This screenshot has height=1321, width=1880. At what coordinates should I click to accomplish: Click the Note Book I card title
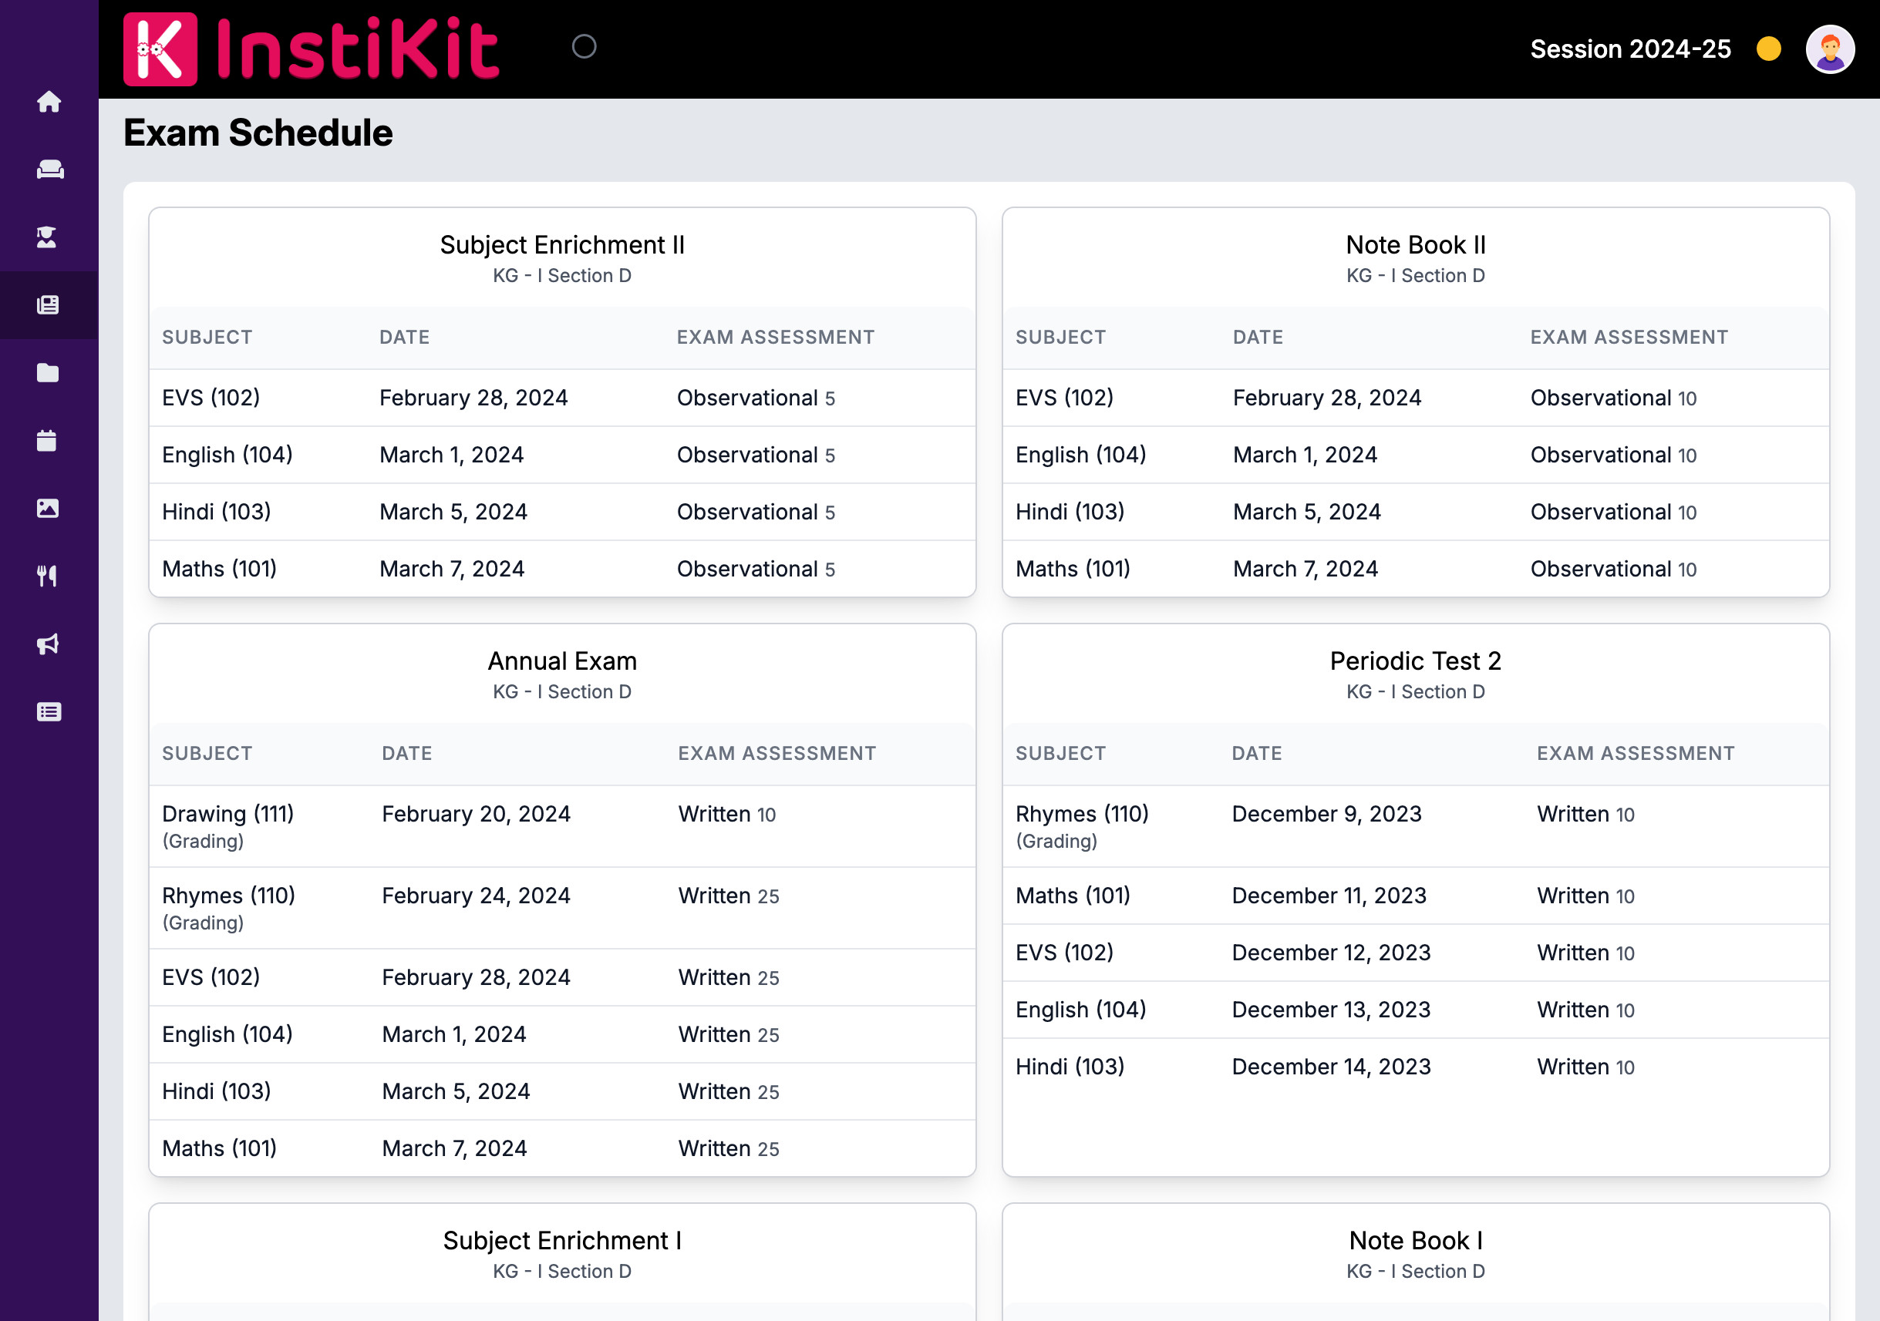(1416, 1241)
